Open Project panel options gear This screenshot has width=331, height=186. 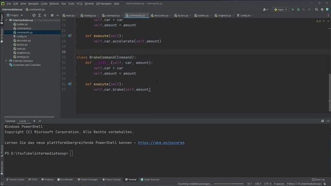tap(52, 16)
